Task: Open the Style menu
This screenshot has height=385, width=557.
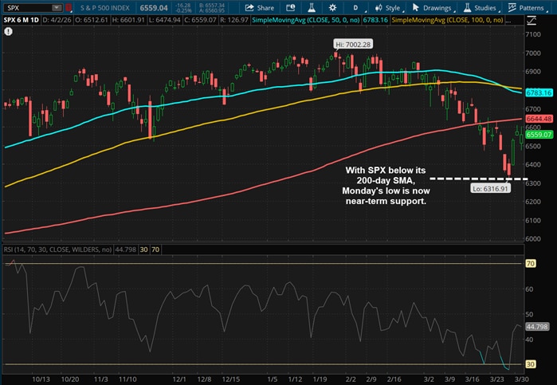Action: 388,8
